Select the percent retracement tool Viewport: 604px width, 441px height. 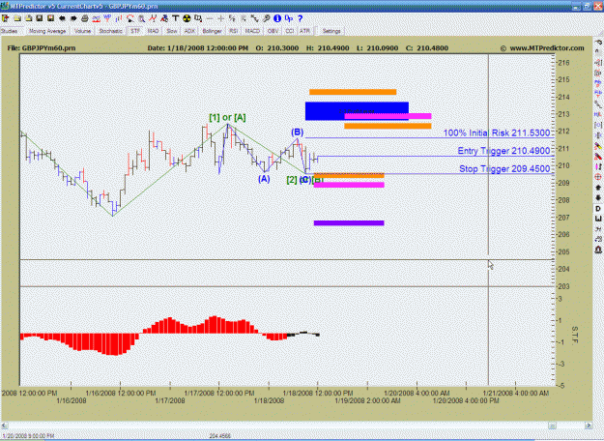point(232,18)
